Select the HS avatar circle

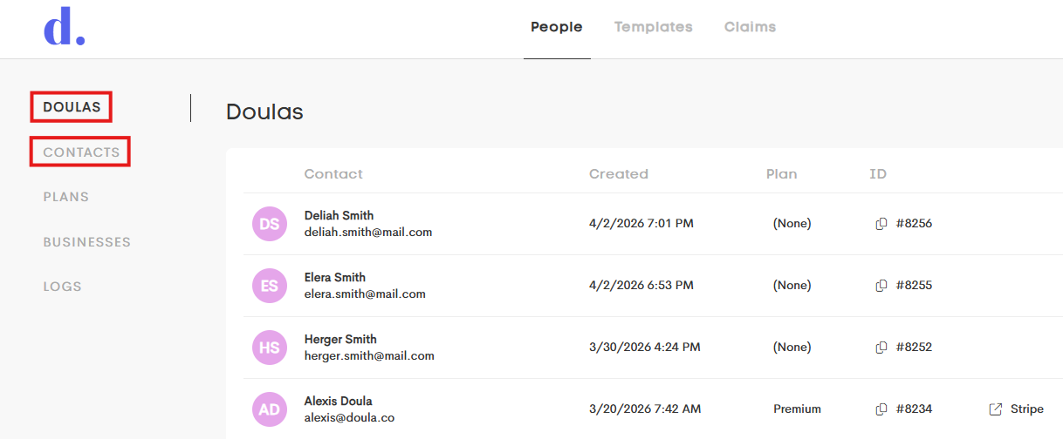click(270, 348)
